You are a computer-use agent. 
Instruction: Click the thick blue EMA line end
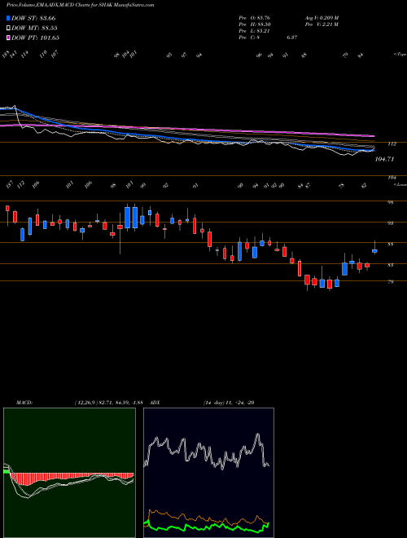point(372,150)
